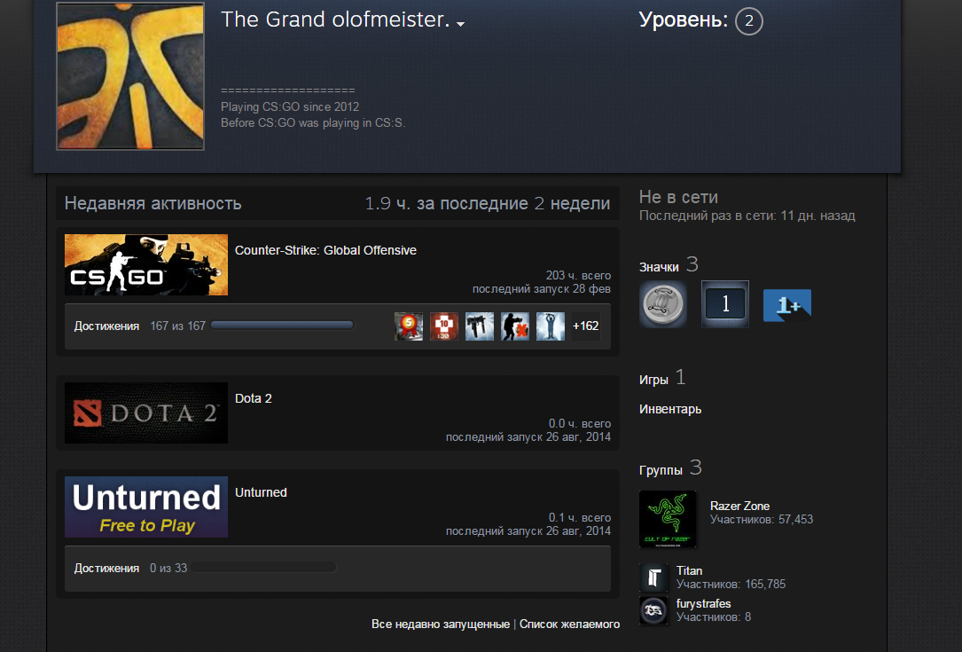
Task: Click 'Недавняя активность' section heading
Action: pyautogui.click(x=153, y=203)
